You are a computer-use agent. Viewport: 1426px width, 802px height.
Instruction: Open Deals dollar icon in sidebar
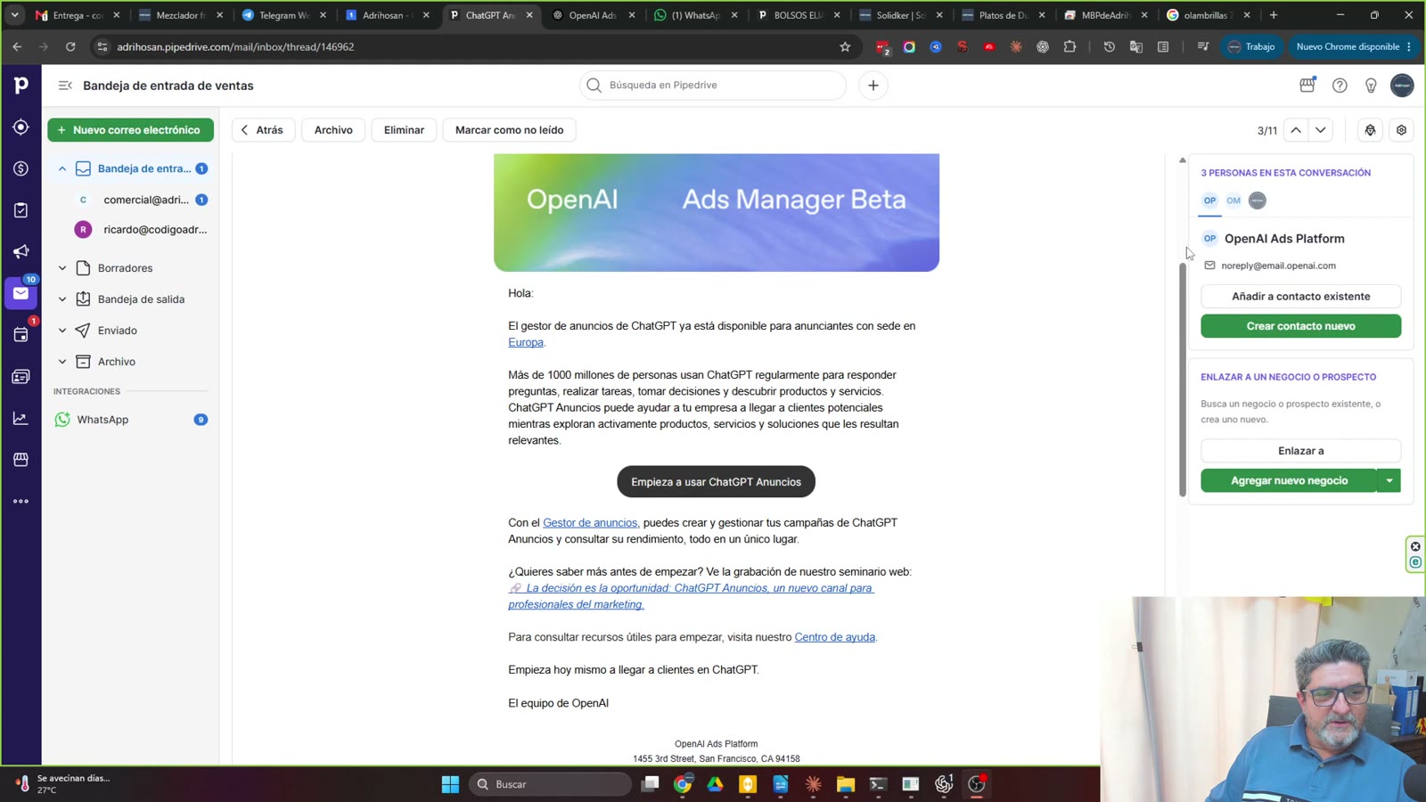[x=20, y=168]
